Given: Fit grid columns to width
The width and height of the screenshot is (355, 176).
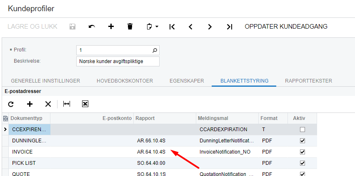Looking at the screenshot, I should [x=67, y=104].
